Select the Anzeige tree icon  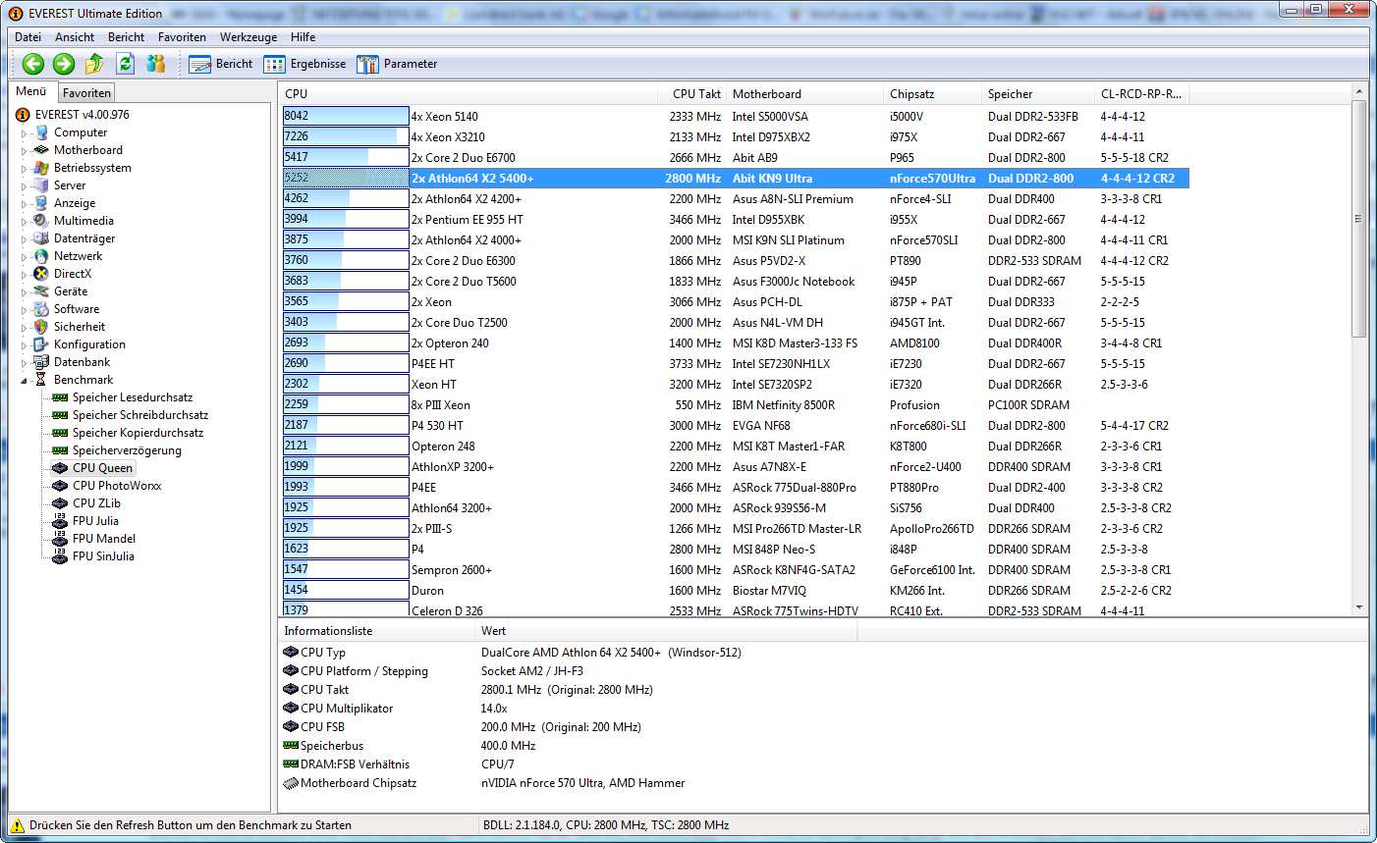41,203
